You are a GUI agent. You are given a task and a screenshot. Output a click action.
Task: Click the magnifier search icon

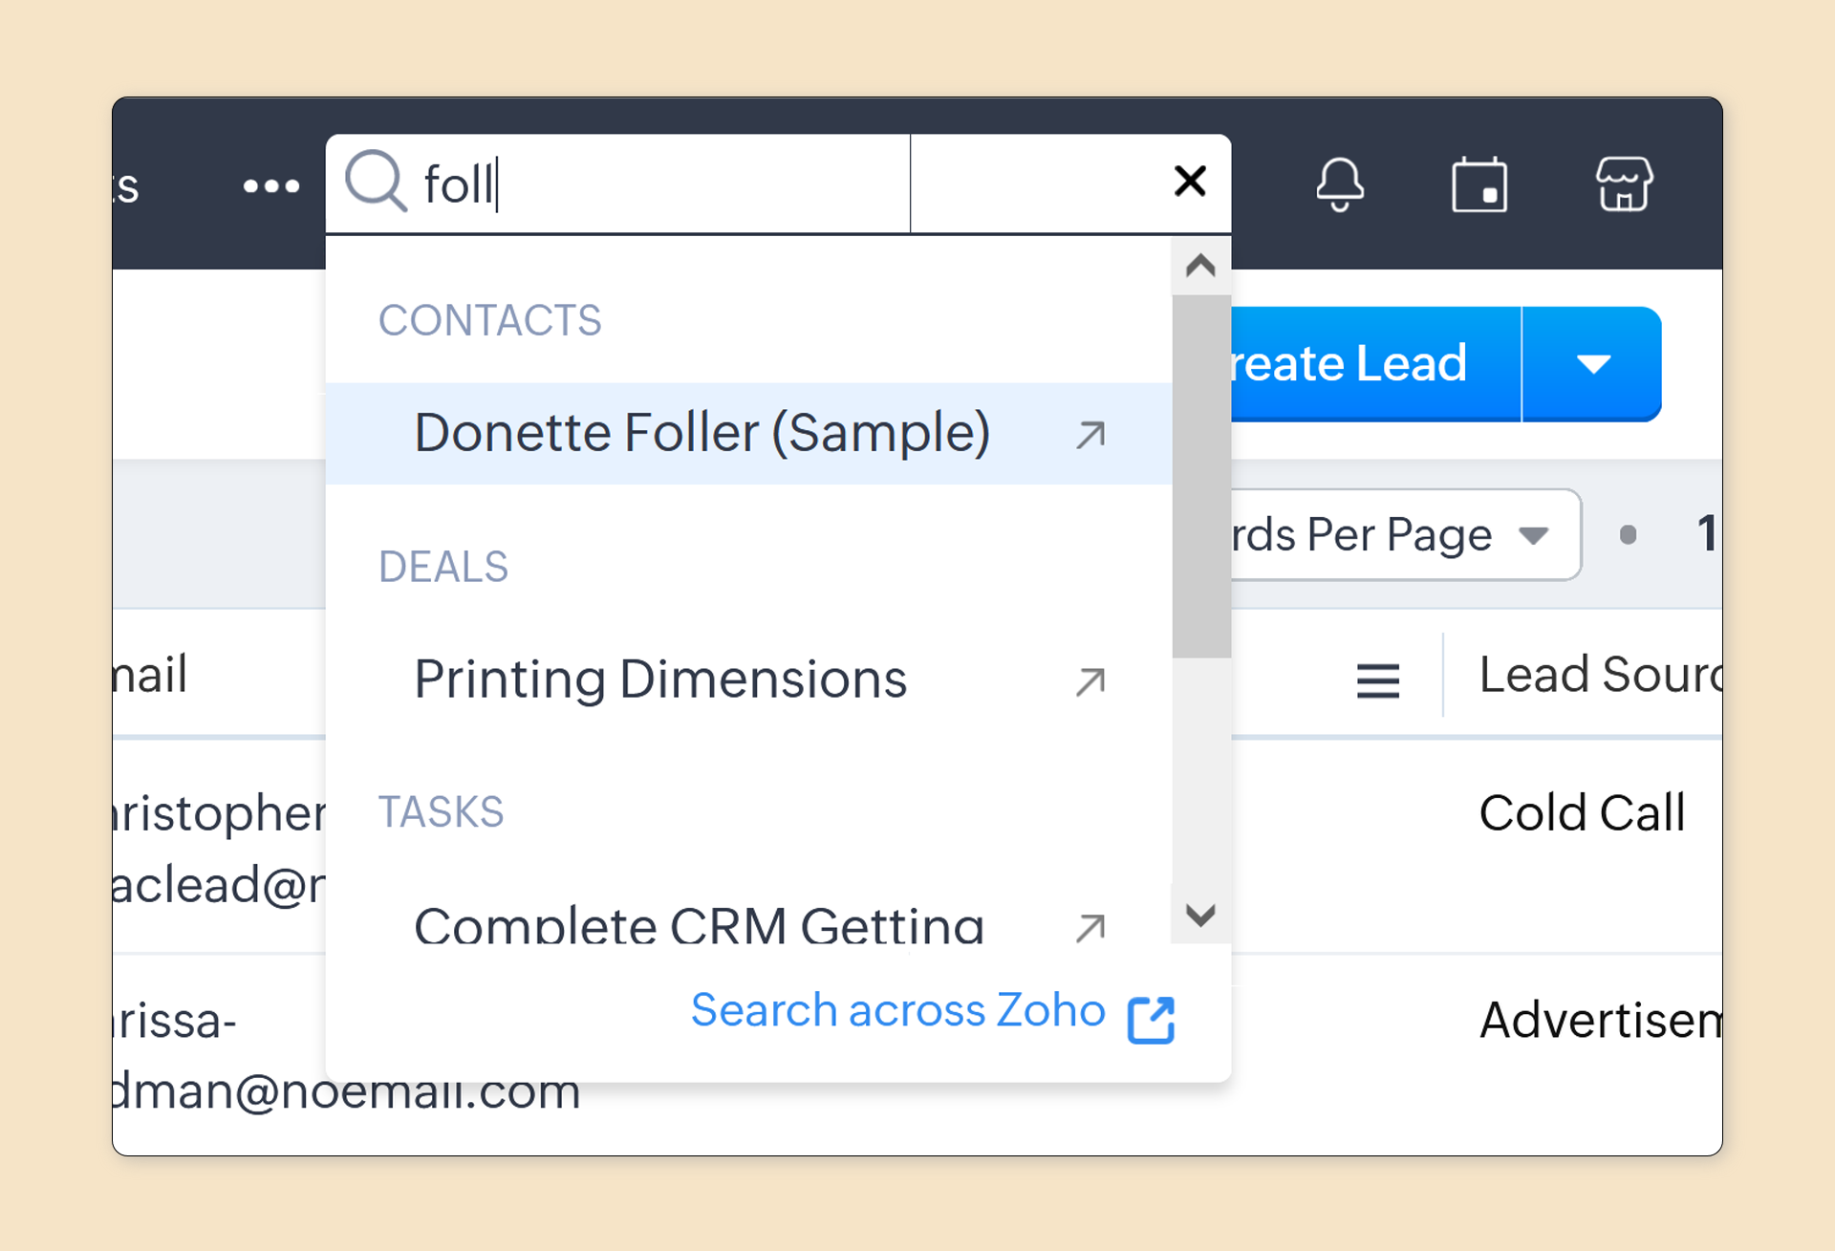click(376, 181)
